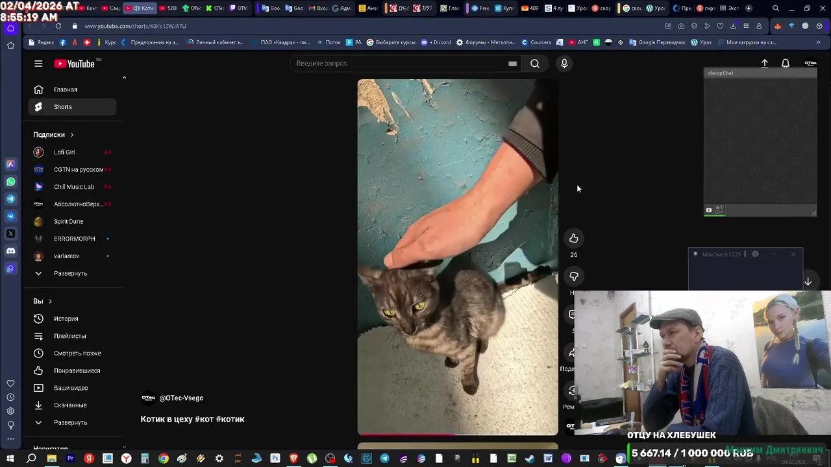Expand Вы list with lower Развернуть
The image size is (831, 467).
pyautogui.click(x=72, y=422)
